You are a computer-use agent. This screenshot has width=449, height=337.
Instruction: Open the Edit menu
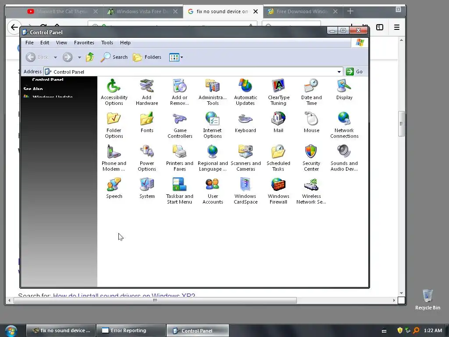pos(45,43)
